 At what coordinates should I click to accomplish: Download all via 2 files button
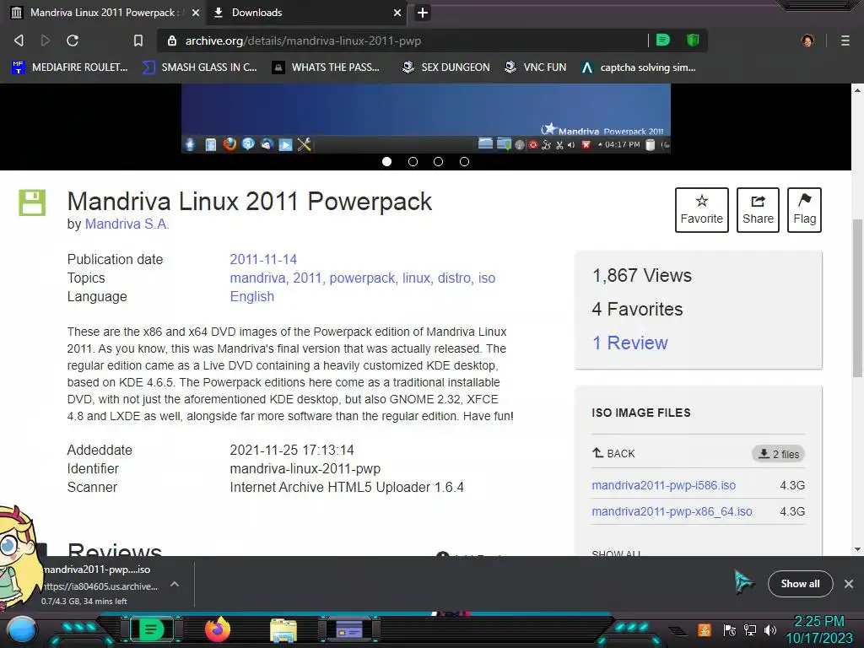[778, 454]
